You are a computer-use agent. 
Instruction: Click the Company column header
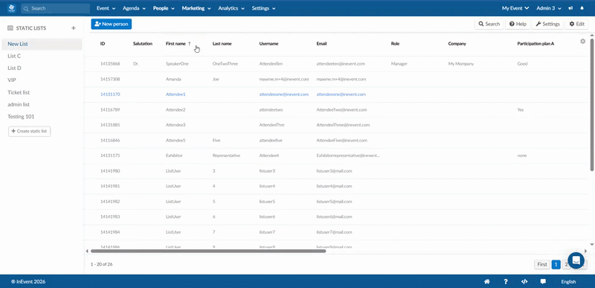(457, 44)
